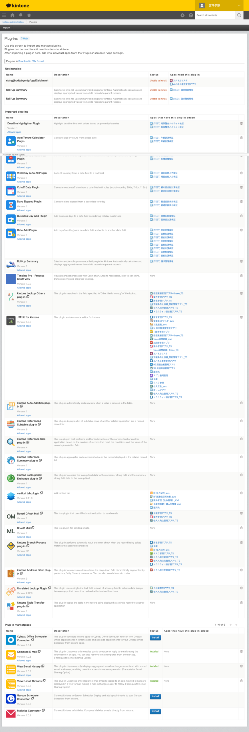Screen dimensions: 249x732
Task: Open the notifications bell icon
Action: pyautogui.click(x=21, y=15)
